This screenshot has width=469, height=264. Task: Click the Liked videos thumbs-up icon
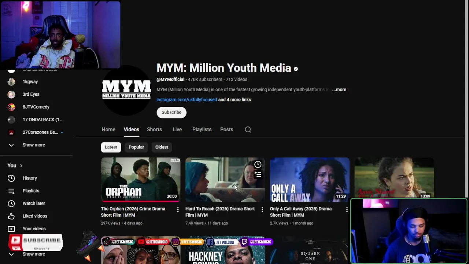(x=11, y=216)
